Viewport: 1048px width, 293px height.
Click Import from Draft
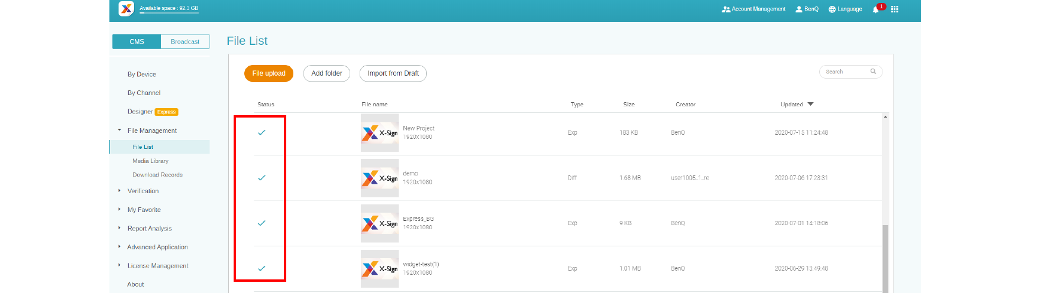pos(393,73)
